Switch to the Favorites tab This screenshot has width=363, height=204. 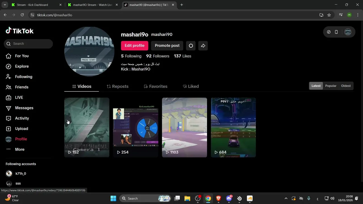pyautogui.click(x=155, y=86)
